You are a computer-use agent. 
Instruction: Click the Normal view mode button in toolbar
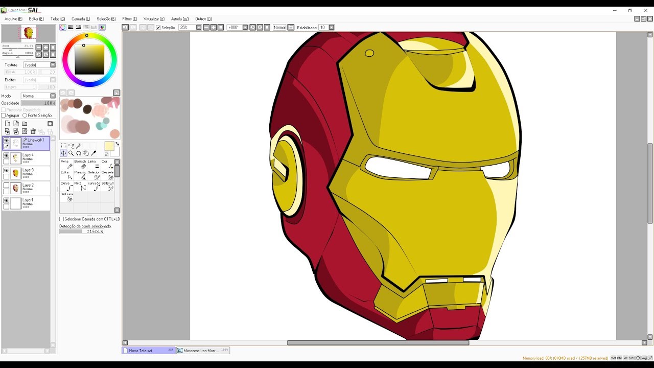279,28
